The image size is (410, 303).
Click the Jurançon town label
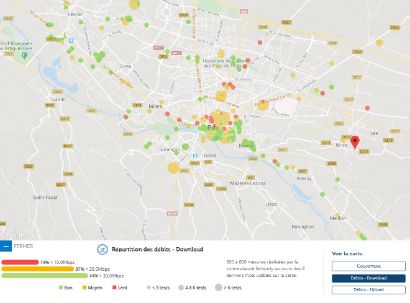pyautogui.click(x=170, y=149)
